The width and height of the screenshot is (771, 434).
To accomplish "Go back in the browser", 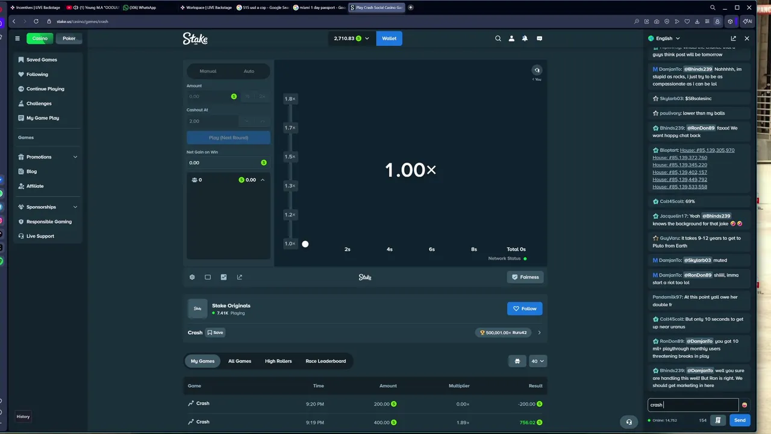I will coord(14,21).
